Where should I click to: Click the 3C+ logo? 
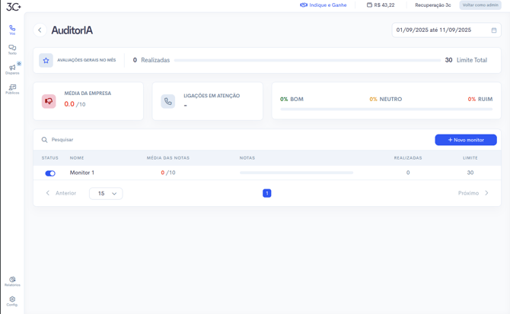(13, 6)
